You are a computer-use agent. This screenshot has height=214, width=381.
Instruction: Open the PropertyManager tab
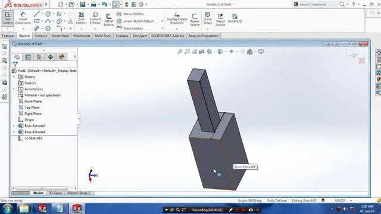coord(28,57)
